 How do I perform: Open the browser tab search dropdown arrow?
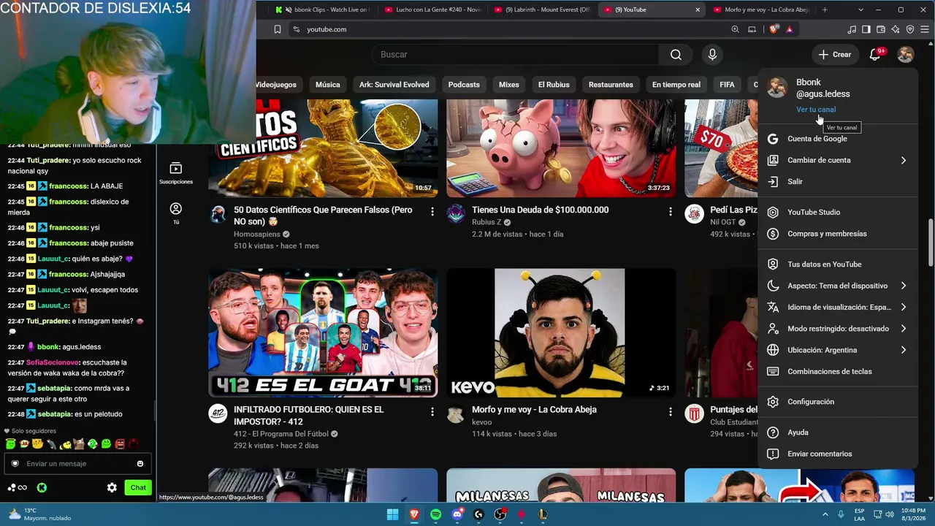[x=860, y=9]
